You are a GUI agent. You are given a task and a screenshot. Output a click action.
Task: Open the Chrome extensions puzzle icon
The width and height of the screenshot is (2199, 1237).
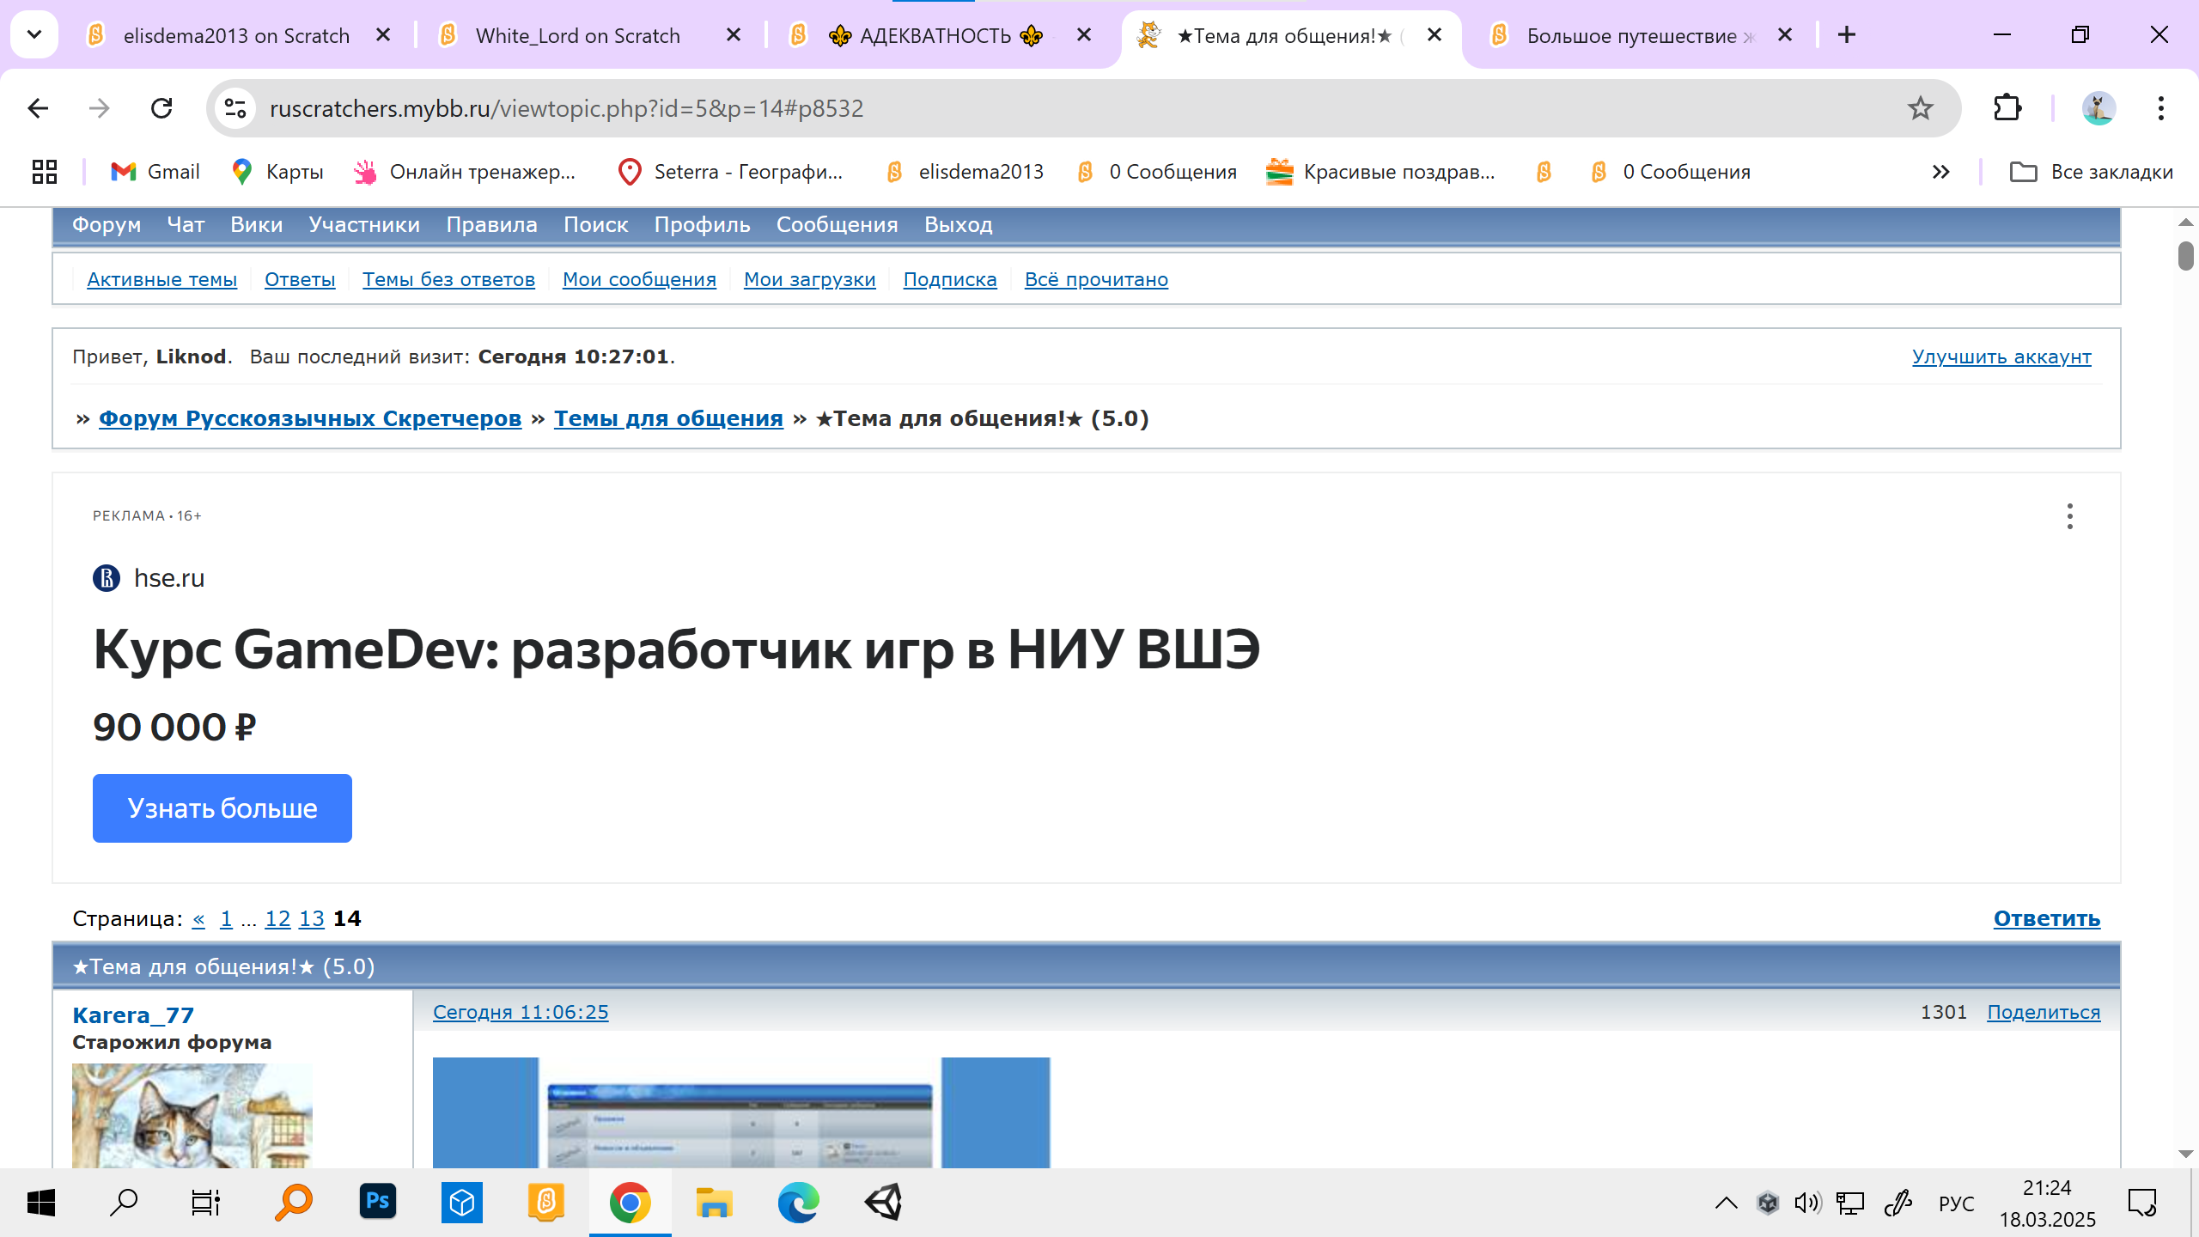2007,108
